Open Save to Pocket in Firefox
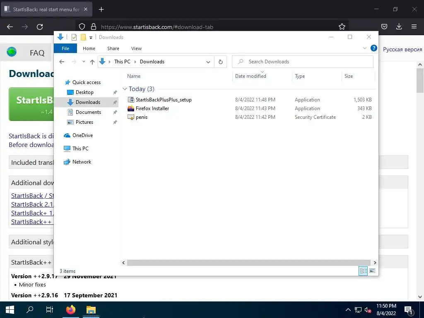 click(384, 27)
